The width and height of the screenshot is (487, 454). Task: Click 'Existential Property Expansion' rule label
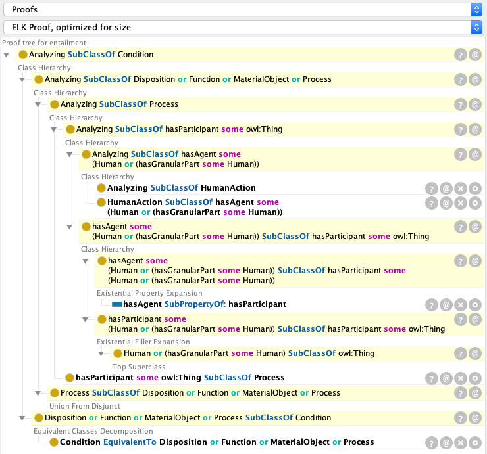(149, 294)
